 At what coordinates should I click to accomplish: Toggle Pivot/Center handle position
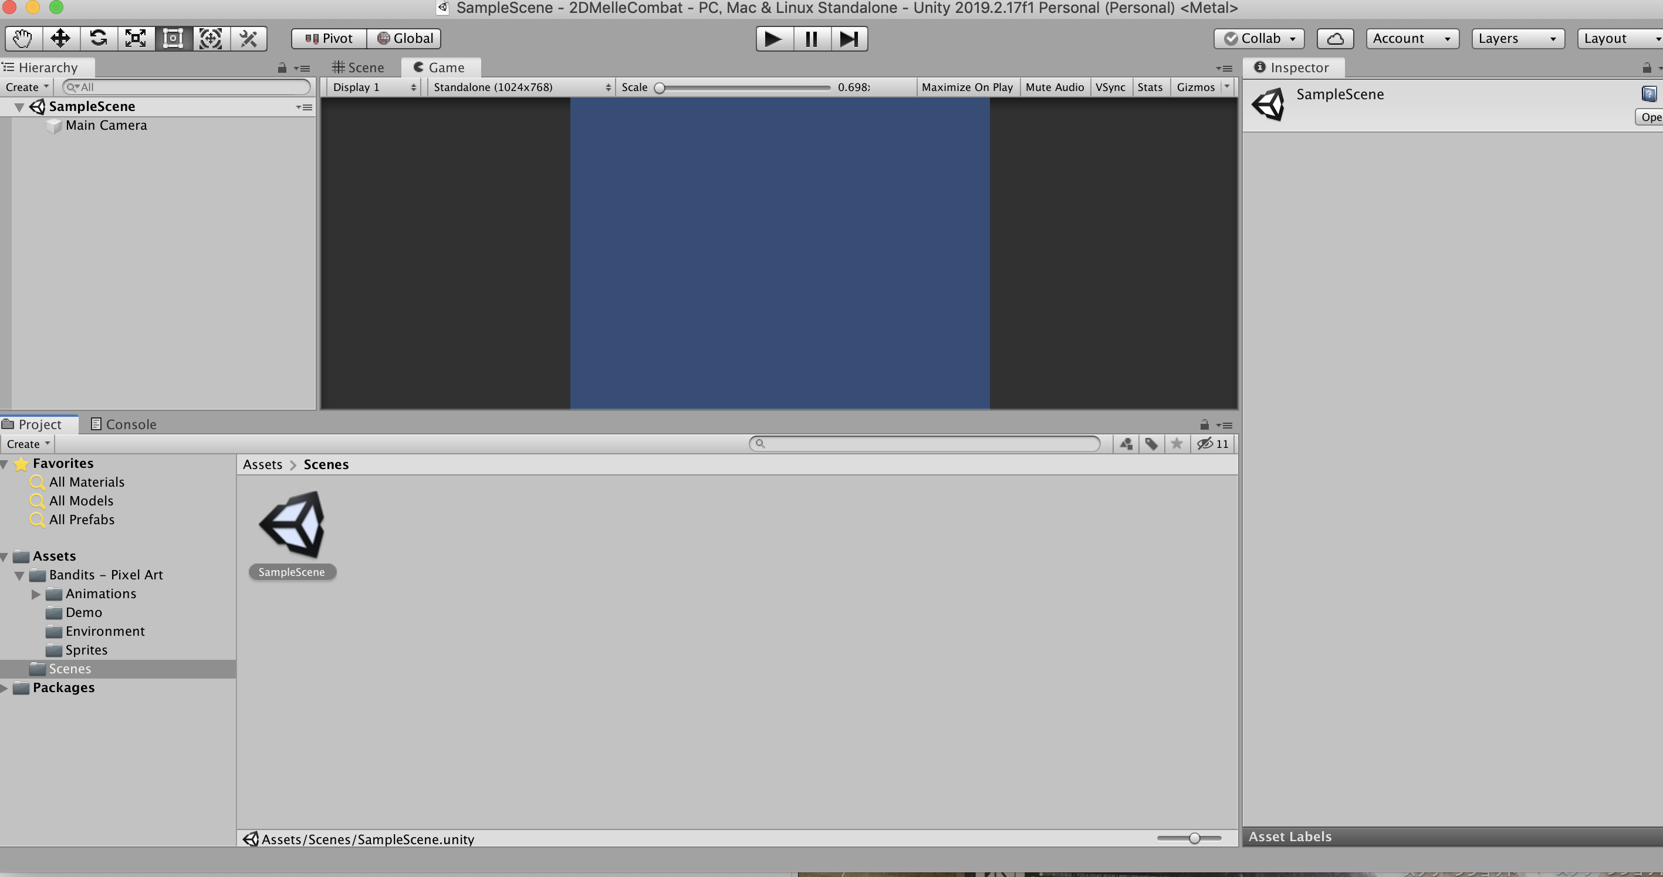329,38
